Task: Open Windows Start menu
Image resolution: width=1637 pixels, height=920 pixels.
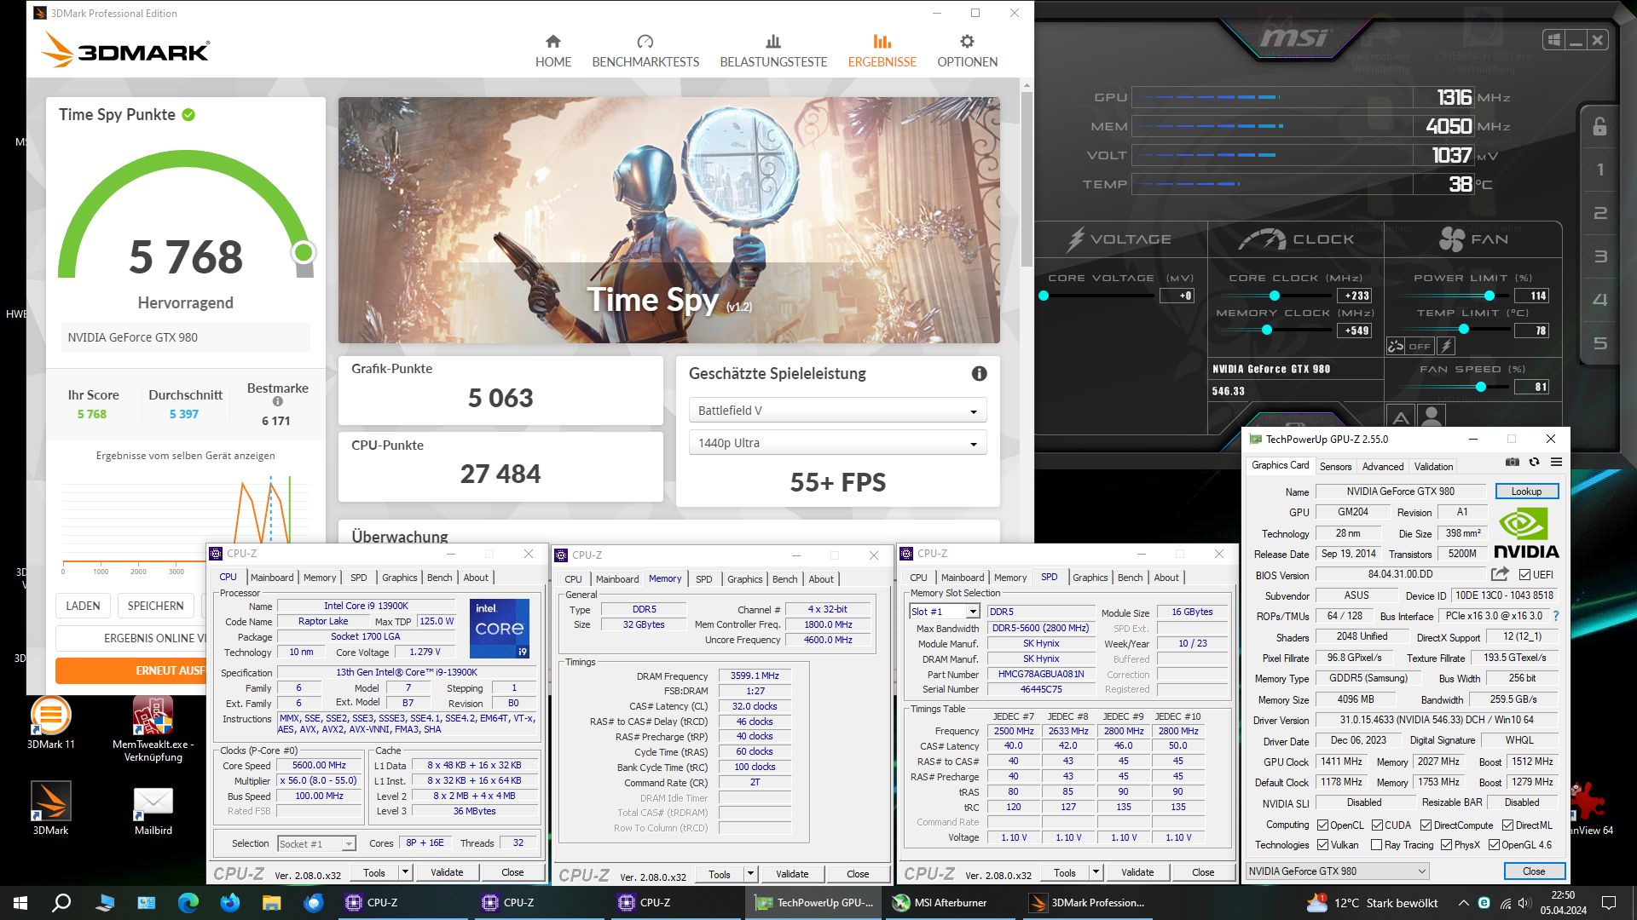Action: pos(20,903)
